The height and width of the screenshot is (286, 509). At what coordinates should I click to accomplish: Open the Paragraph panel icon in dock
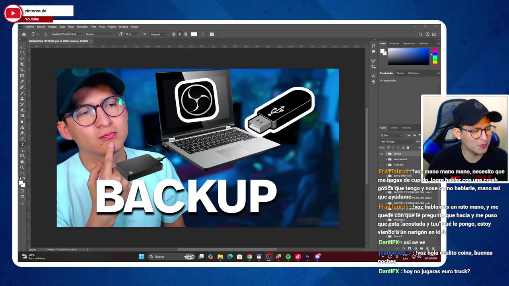coord(373,82)
